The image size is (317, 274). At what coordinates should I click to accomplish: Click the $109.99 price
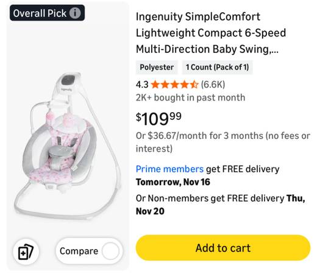(x=158, y=119)
